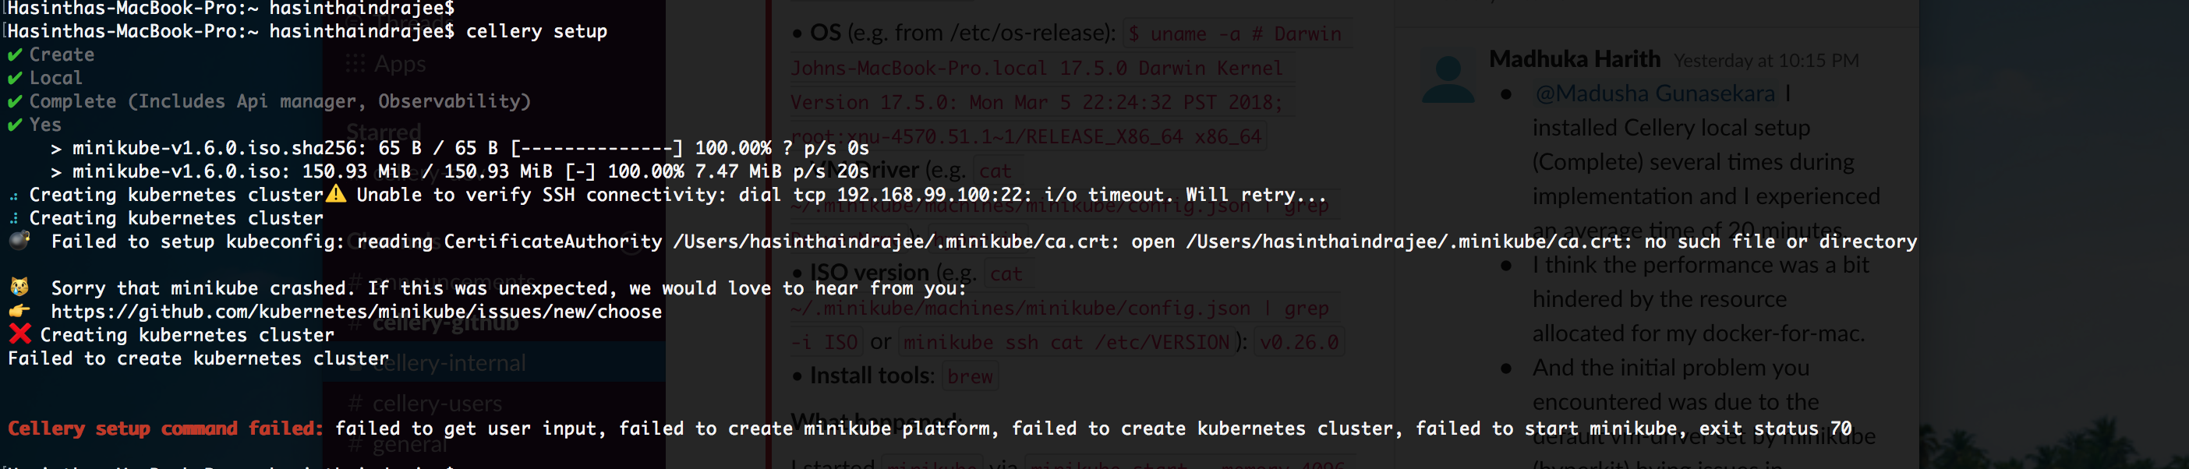Open general channel in Slack sidebar
This screenshot has width=2189, height=469.
click(398, 444)
